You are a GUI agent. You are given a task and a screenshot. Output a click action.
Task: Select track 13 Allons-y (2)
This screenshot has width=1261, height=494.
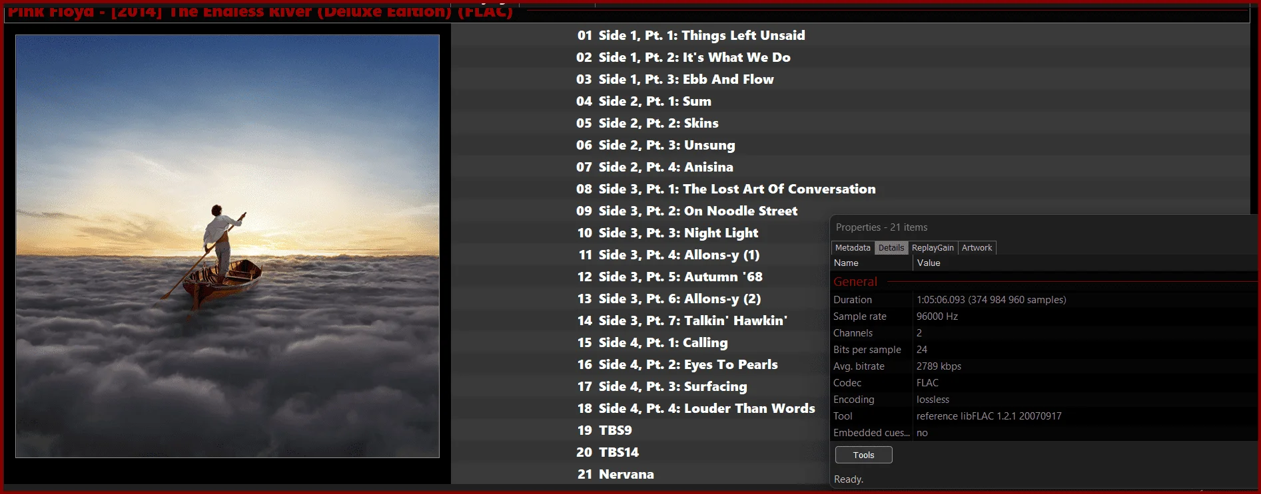click(x=669, y=299)
